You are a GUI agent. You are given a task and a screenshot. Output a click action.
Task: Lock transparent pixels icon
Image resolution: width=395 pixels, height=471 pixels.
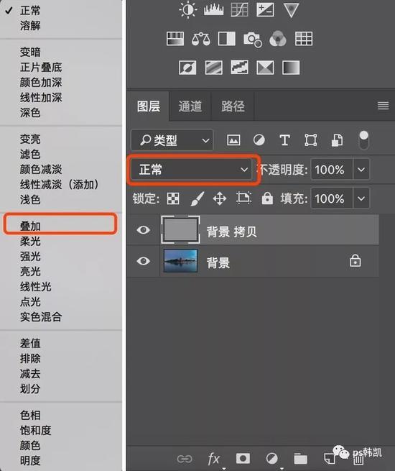173,198
